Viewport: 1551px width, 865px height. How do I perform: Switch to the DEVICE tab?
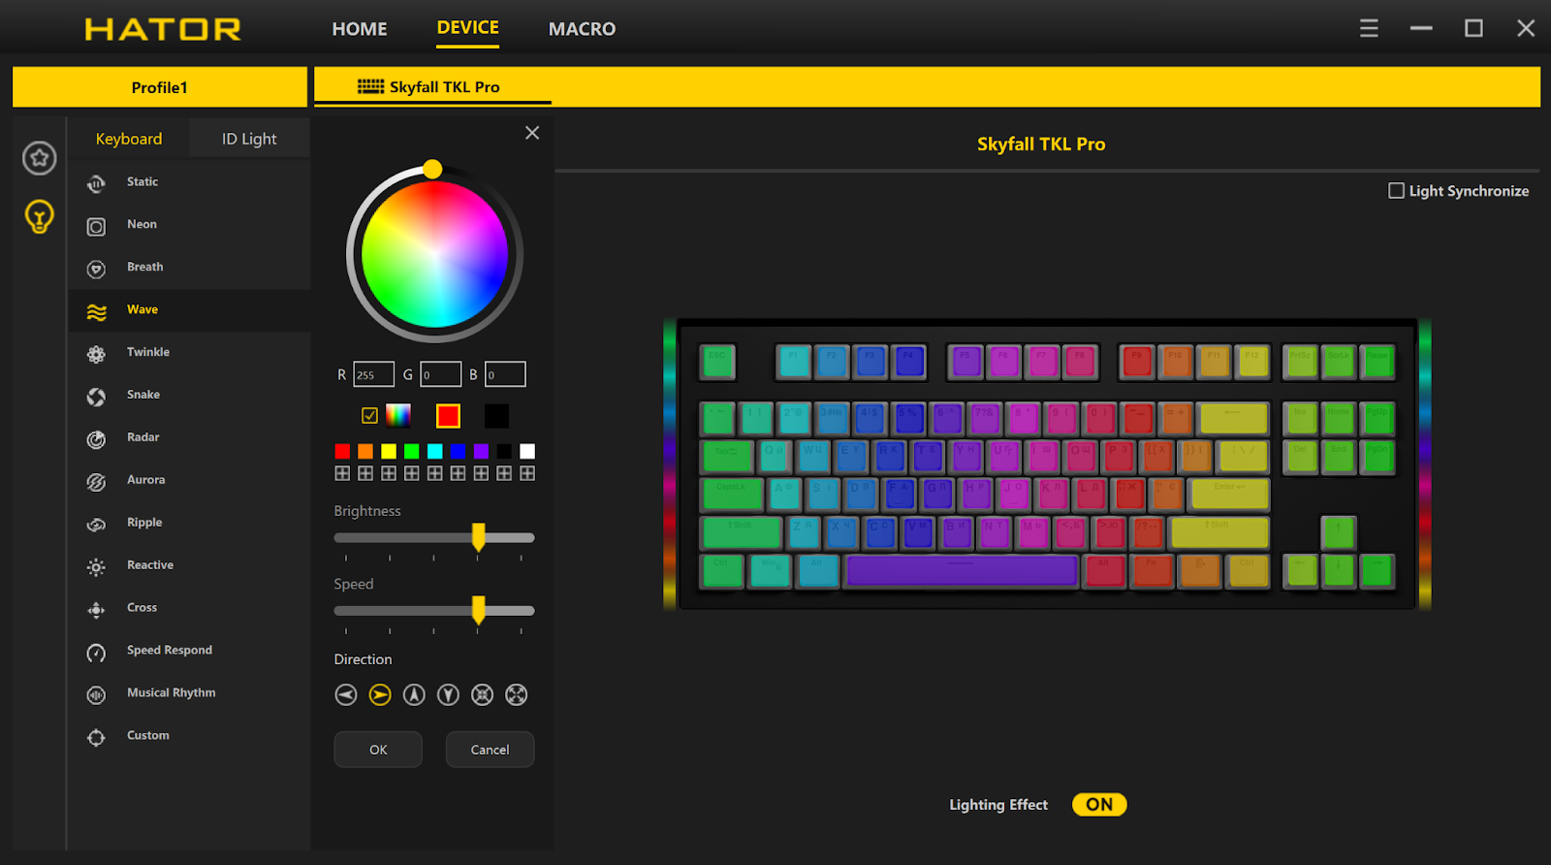(x=468, y=28)
